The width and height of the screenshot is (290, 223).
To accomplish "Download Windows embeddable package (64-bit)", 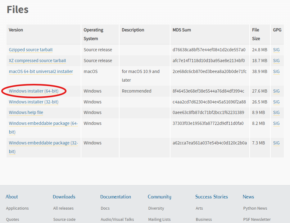I will click(43, 128).
